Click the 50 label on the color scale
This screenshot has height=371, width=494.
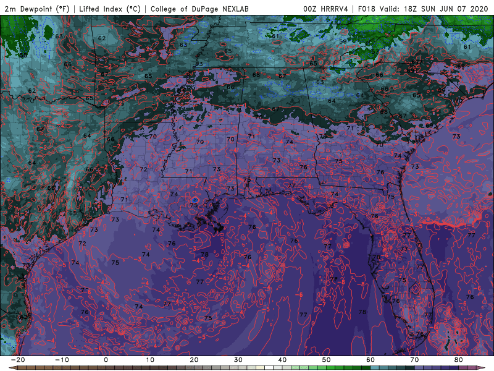(327, 360)
